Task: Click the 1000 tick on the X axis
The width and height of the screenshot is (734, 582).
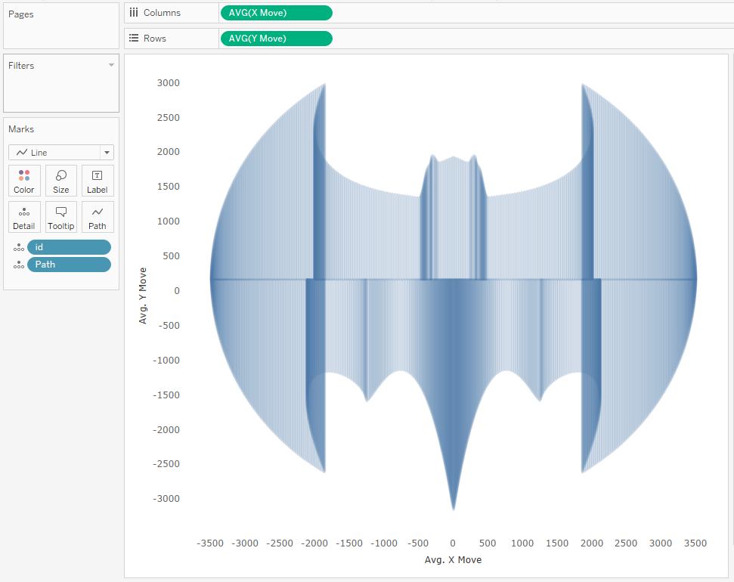Action: point(522,543)
